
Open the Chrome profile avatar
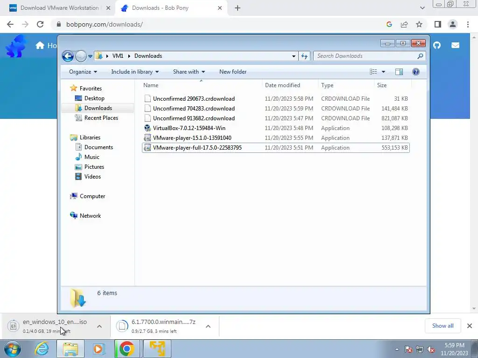(453, 24)
